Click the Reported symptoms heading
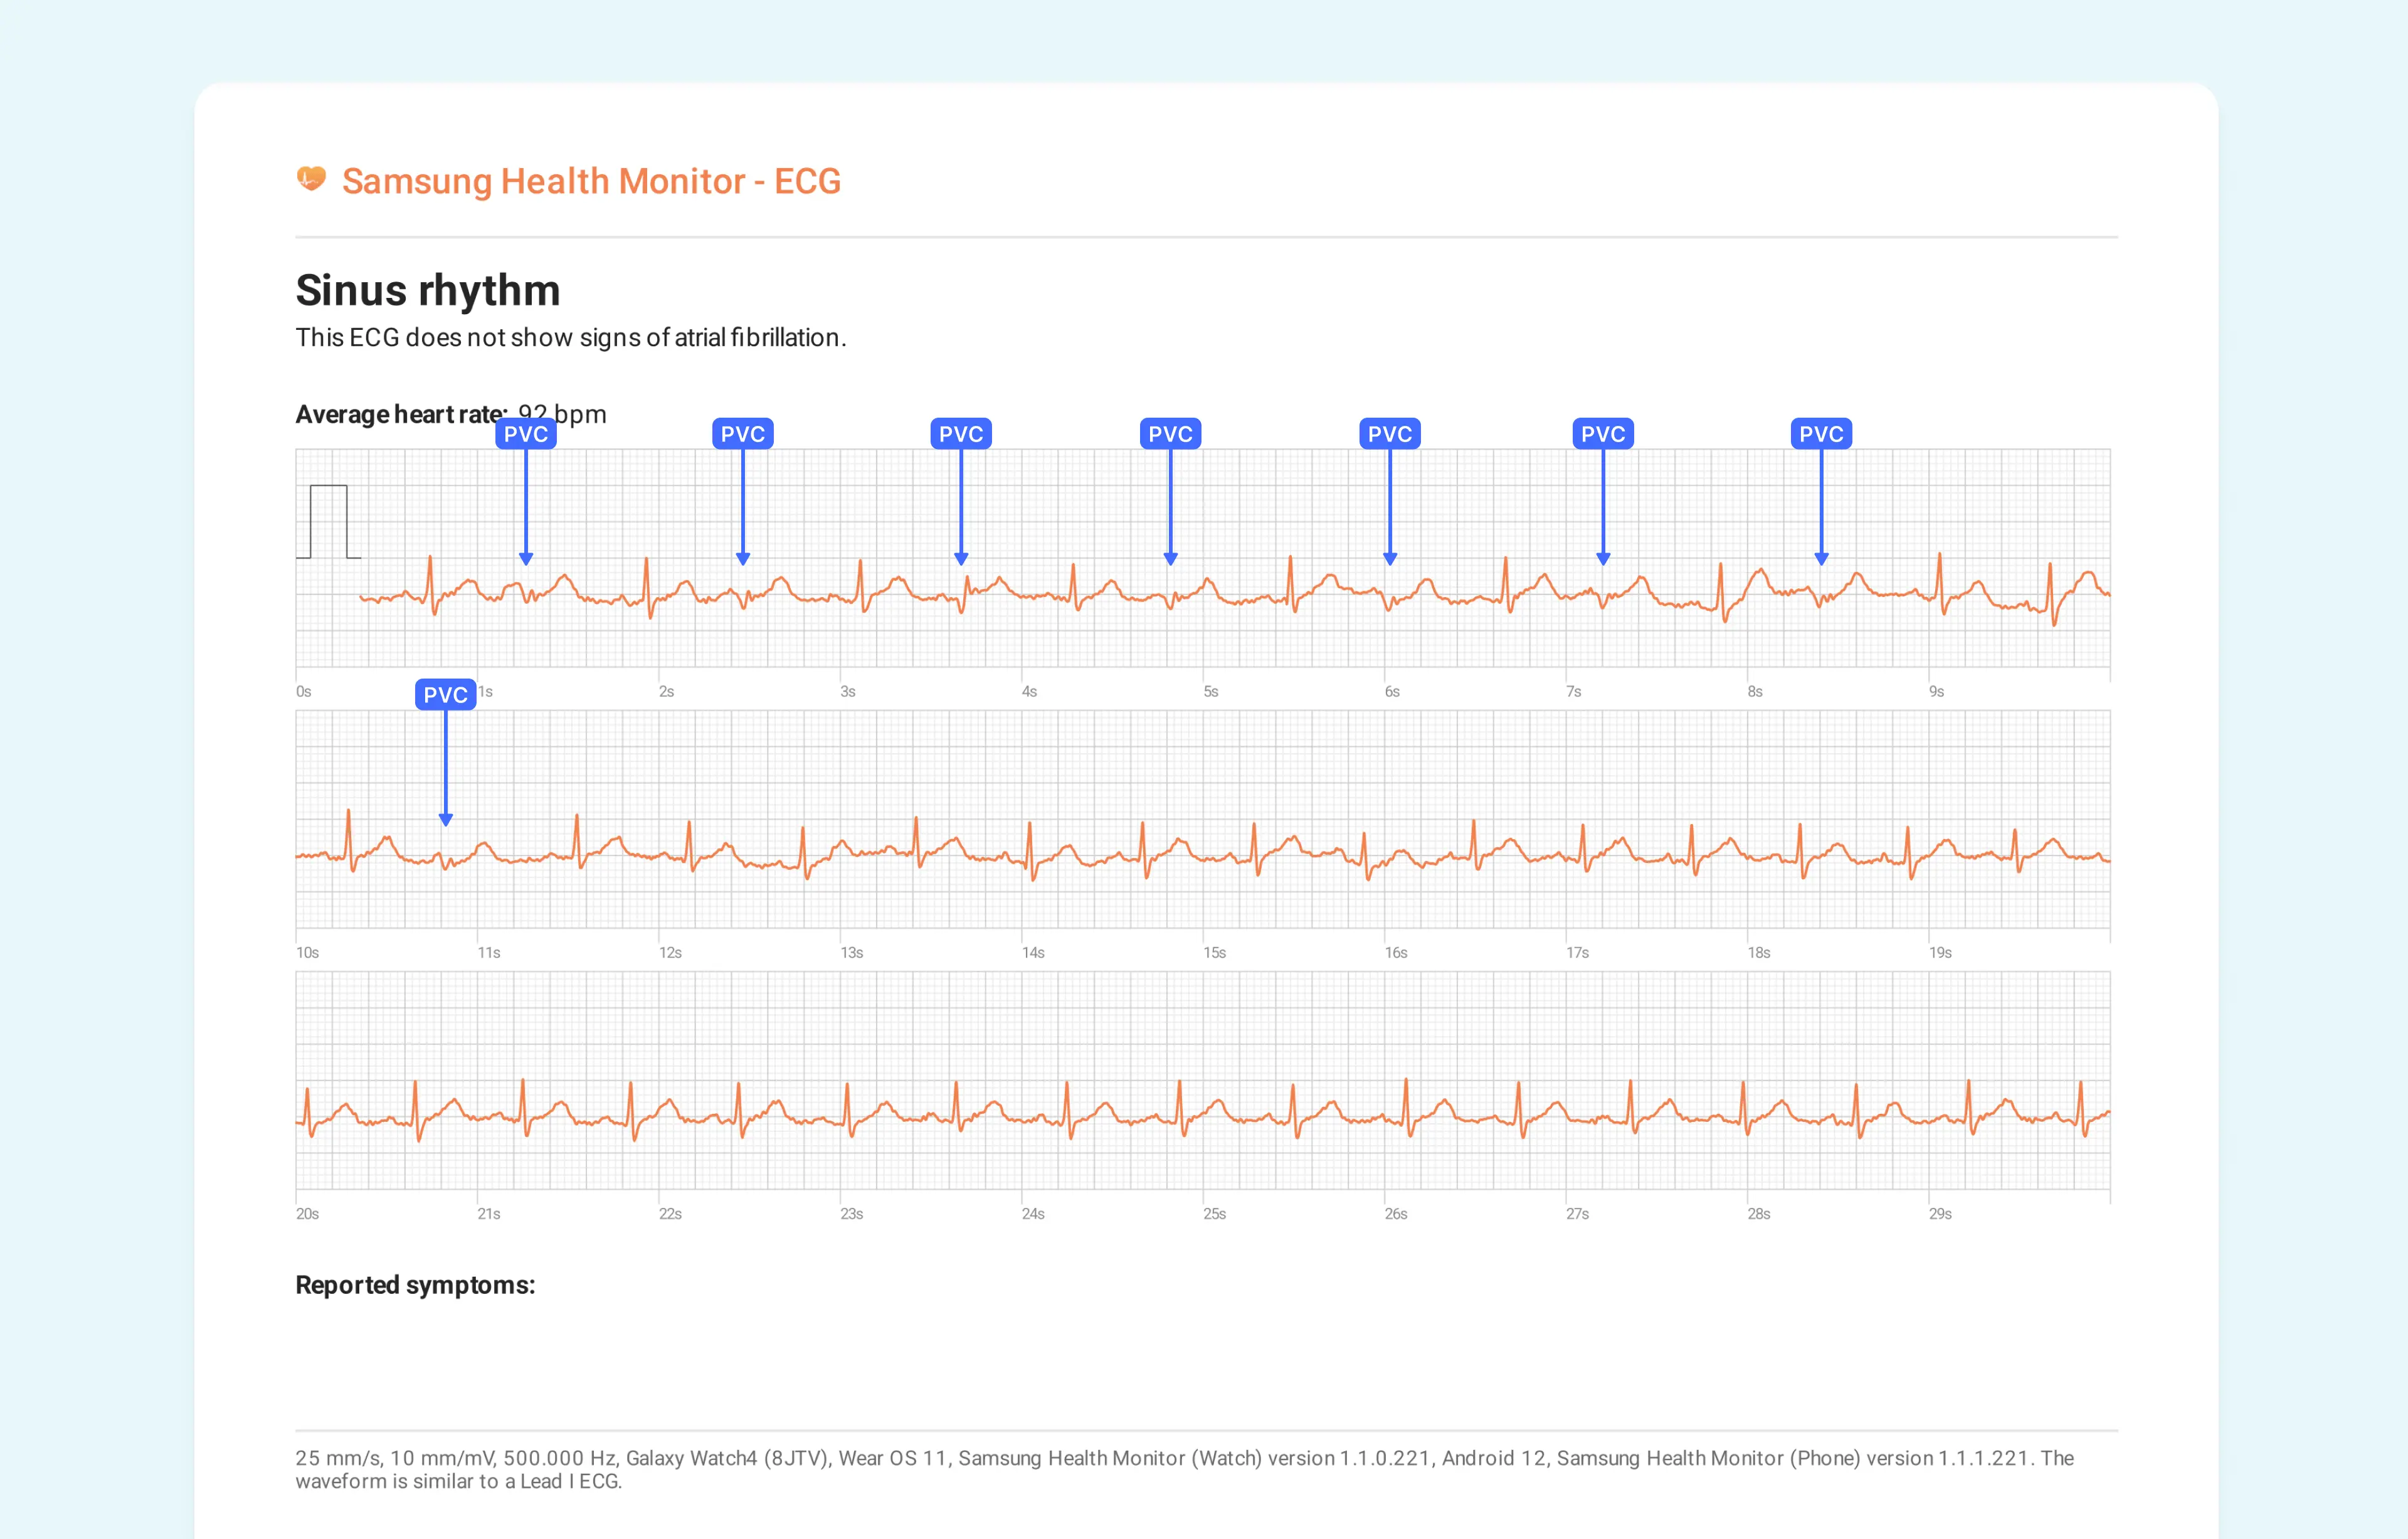The image size is (2408, 1539). point(415,1285)
